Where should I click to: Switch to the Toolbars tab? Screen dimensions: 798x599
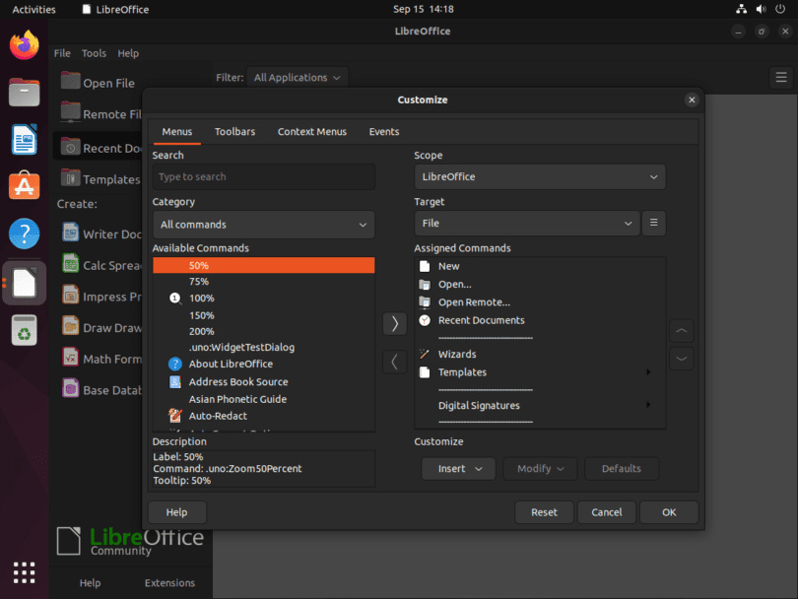[x=234, y=132]
